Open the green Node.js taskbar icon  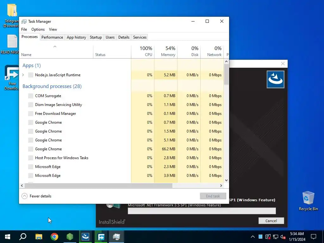70,237
